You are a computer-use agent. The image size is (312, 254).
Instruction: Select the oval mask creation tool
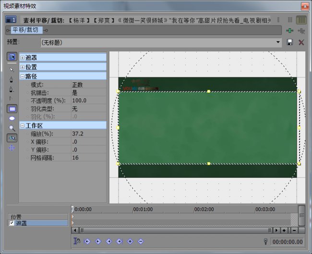coord(12,119)
